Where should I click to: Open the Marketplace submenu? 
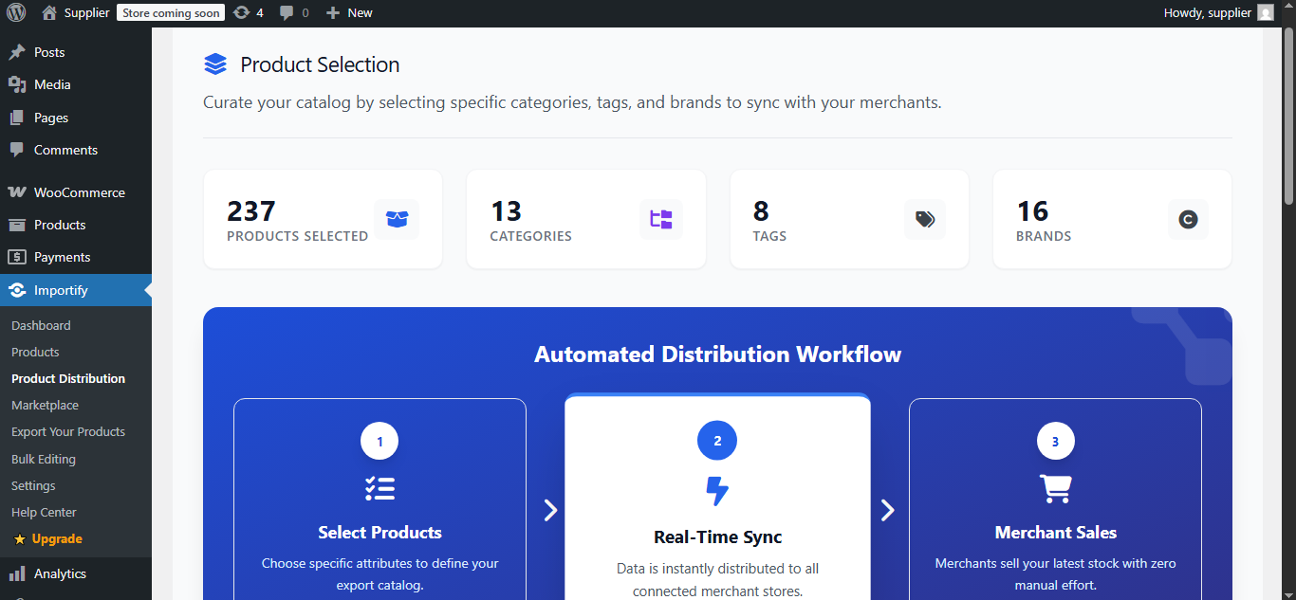[x=45, y=405]
